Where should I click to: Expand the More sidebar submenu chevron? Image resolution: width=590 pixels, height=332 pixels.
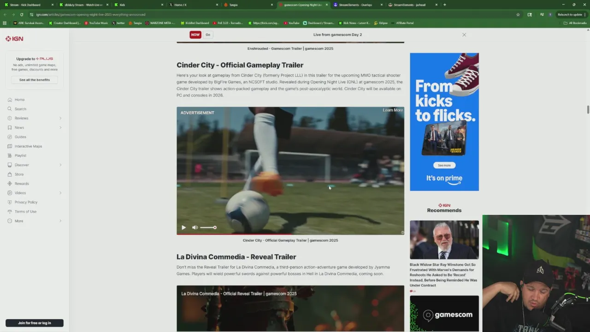pyautogui.click(x=60, y=221)
